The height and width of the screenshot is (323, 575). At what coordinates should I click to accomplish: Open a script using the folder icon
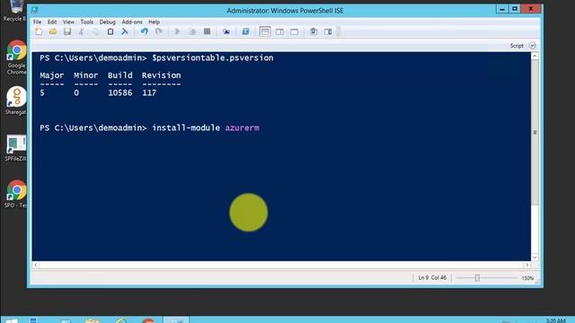(x=53, y=32)
